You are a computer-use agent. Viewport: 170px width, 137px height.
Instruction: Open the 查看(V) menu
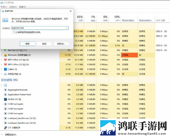point(22,7)
